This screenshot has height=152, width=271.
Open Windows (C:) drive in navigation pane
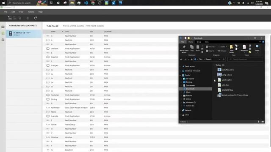(191, 102)
